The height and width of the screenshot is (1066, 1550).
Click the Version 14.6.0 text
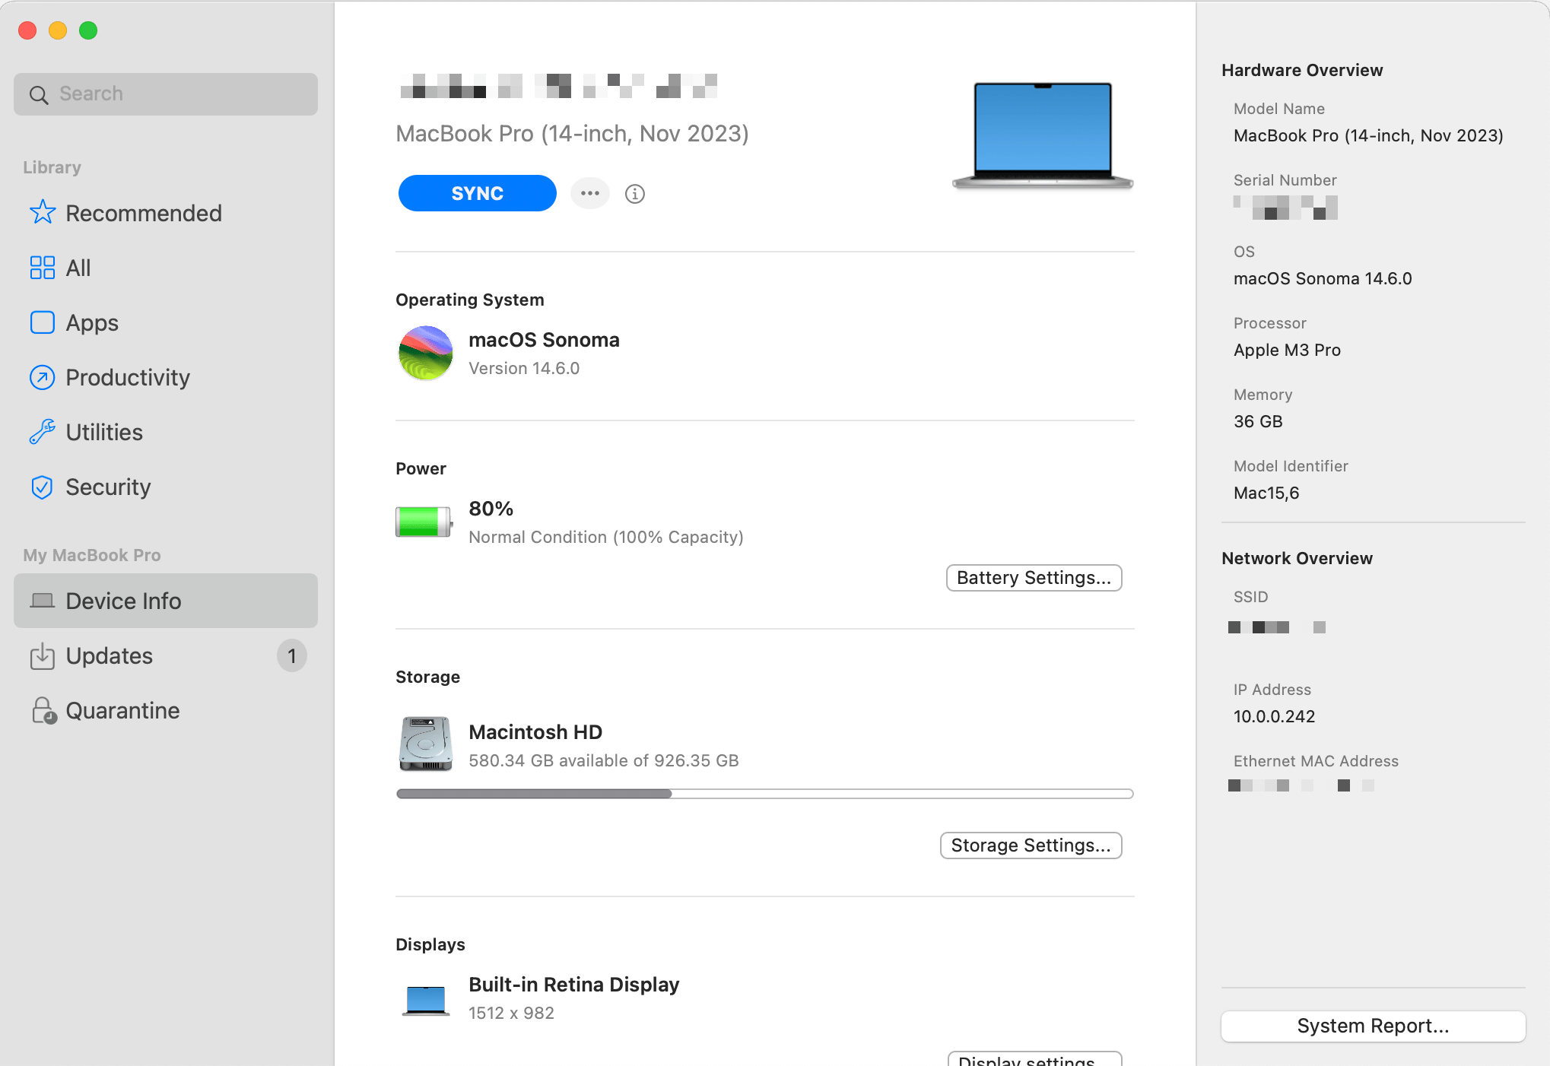click(524, 368)
